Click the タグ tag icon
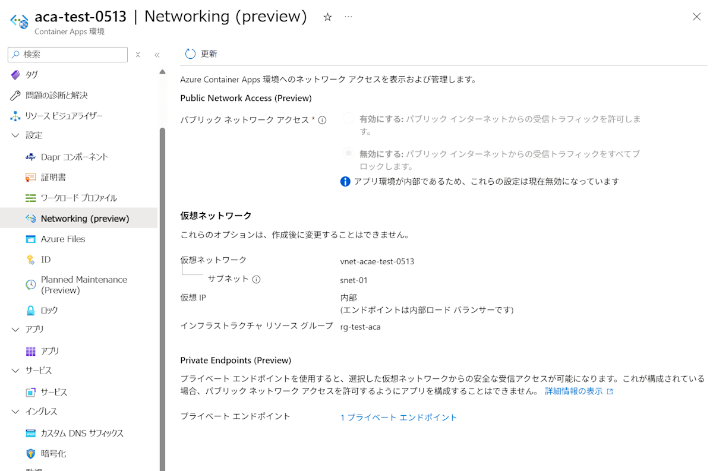Image resolution: width=713 pixels, height=471 pixels. (15, 75)
